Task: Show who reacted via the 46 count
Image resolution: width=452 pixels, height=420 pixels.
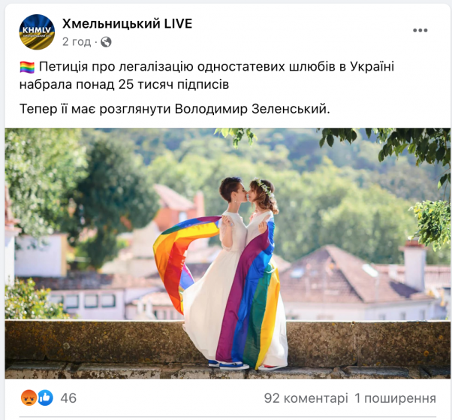Action: (x=68, y=398)
